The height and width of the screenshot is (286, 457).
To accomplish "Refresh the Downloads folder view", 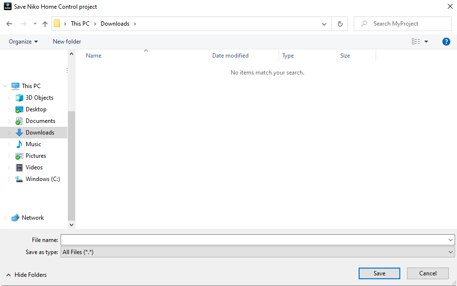I will (340, 24).
